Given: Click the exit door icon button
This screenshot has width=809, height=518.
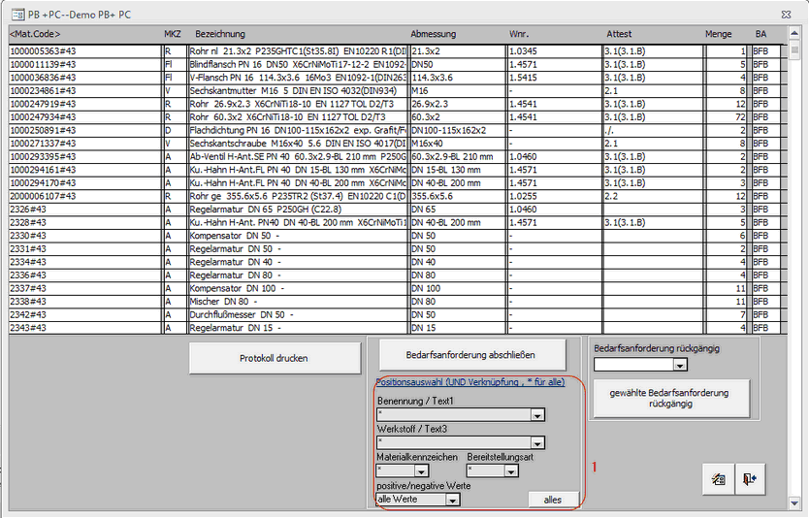Looking at the screenshot, I should pyautogui.click(x=751, y=479).
